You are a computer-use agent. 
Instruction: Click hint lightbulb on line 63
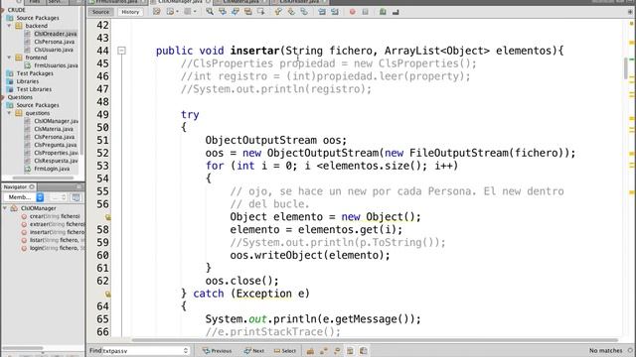(108, 294)
